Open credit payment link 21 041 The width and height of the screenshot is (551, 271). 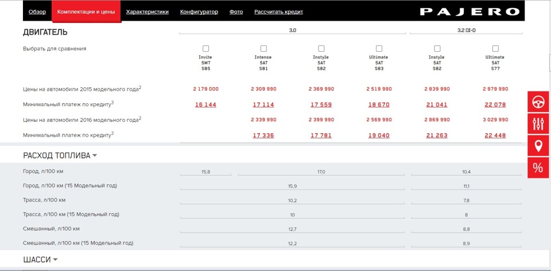coord(437,104)
